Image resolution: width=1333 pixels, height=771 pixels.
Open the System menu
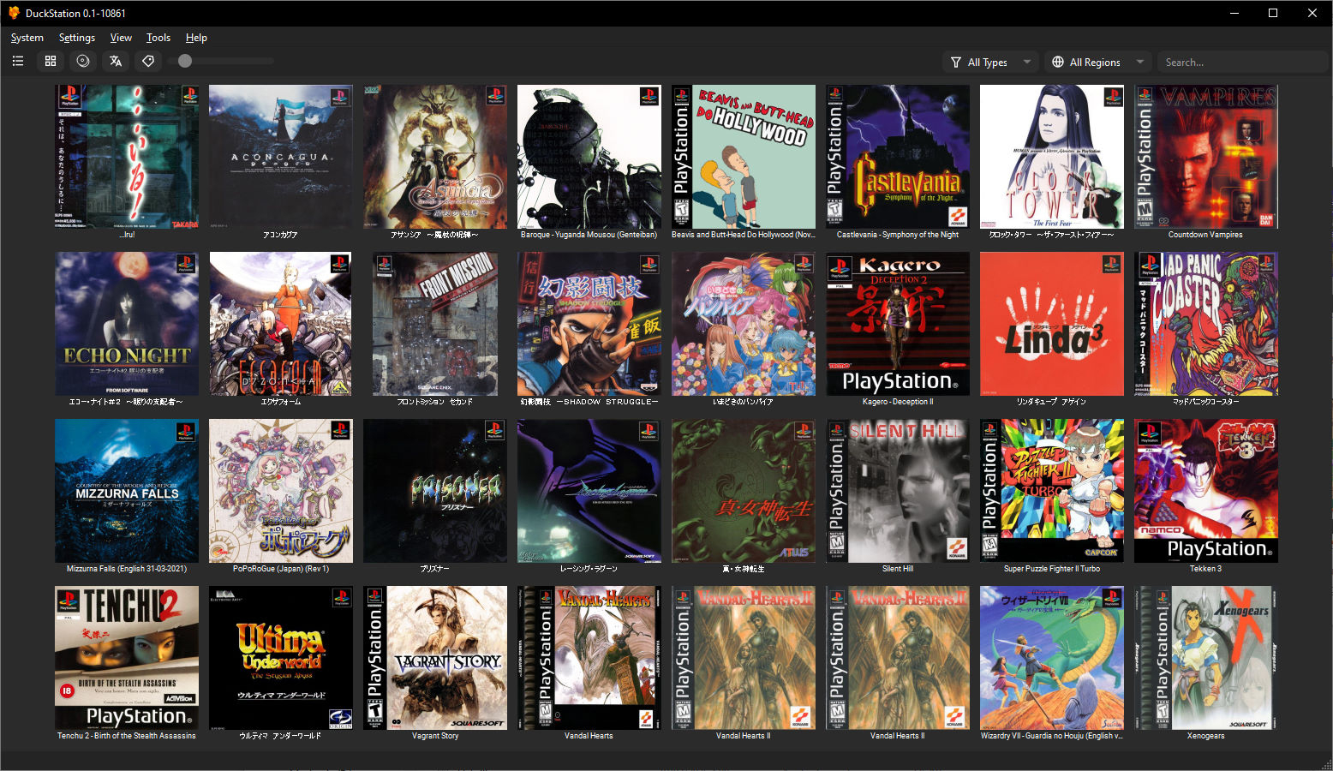(27, 38)
